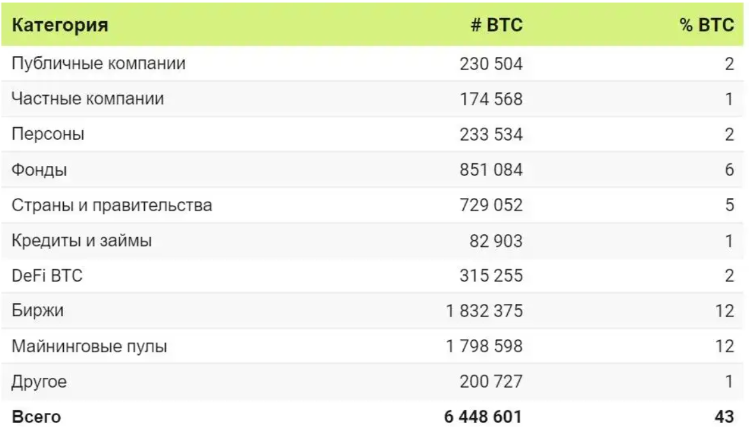Screen dimensions: 749x427
Task: Click the 1 798 598 mining pools value
Action: 484,347
